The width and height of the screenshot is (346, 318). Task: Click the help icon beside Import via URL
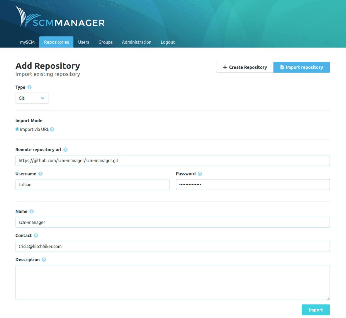(52, 129)
